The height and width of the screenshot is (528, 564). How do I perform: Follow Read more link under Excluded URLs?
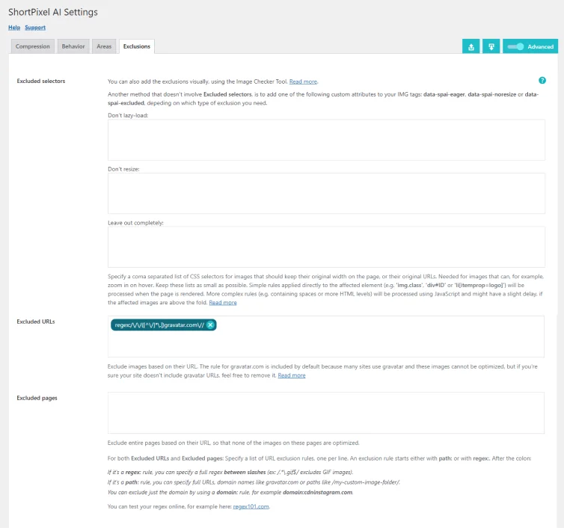(292, 375)
